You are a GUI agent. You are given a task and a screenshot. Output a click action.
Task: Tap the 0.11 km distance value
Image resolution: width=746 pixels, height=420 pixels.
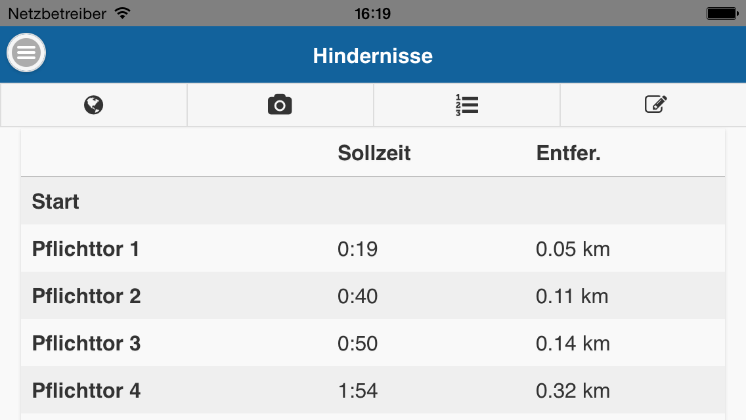click(x=572, y=296)
